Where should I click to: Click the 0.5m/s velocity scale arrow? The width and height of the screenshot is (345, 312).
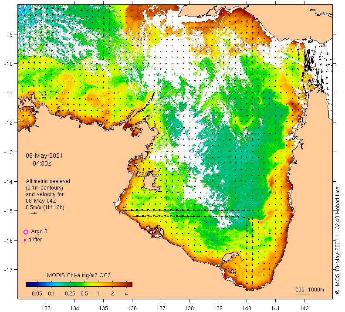(x=34, y=213)
